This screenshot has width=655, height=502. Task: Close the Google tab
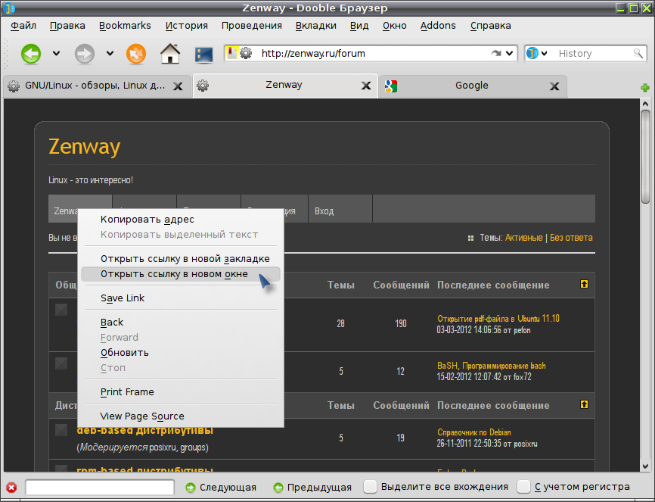click(554, 86)
